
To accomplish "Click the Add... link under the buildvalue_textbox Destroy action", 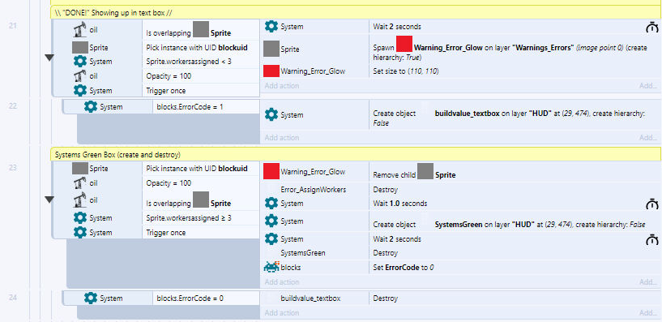I will [x=648, y=313].
